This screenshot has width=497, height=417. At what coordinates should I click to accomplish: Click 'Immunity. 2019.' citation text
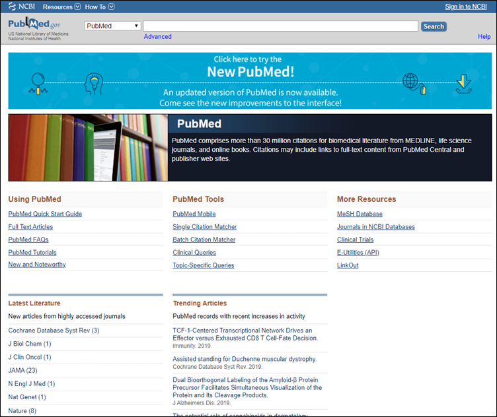coord(192,346)
